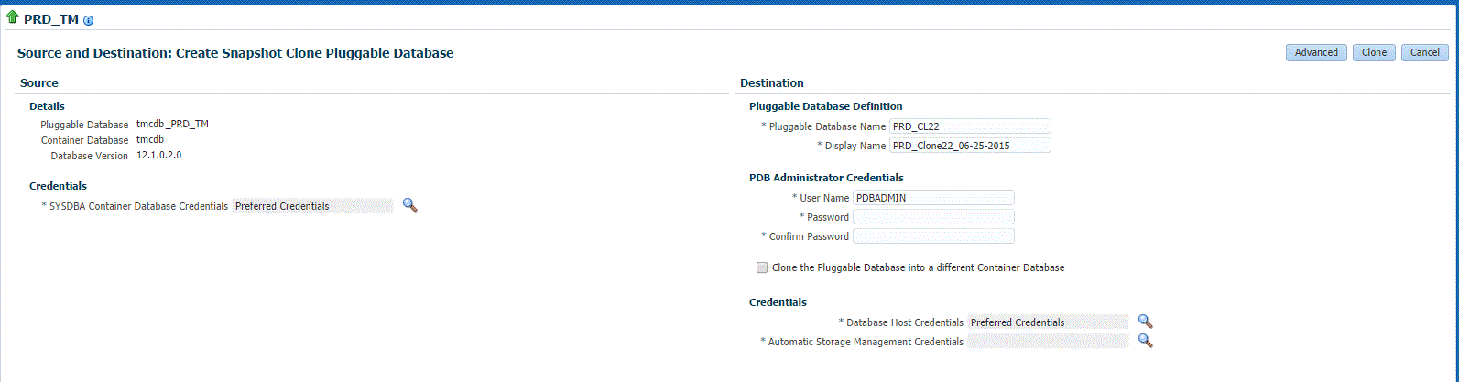Click the Database Host Preferred Credentials field
Screen dimensions: 1459x382
tap(1048, 322)
